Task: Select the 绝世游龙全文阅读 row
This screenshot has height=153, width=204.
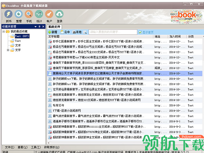Action: pos(125,95)
